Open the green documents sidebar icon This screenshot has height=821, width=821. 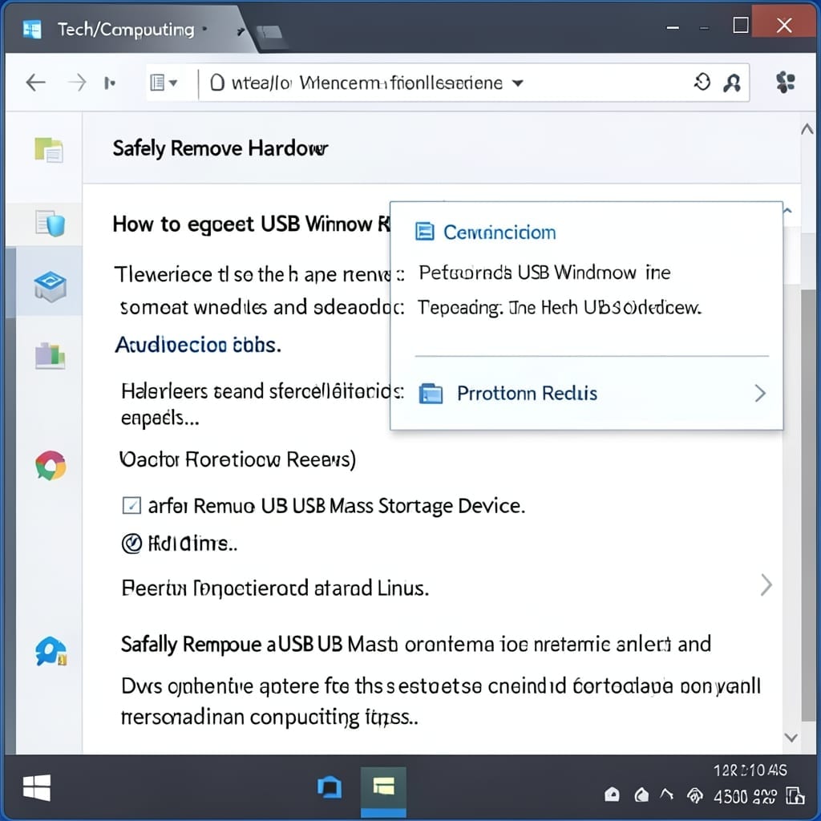point(49,150)
